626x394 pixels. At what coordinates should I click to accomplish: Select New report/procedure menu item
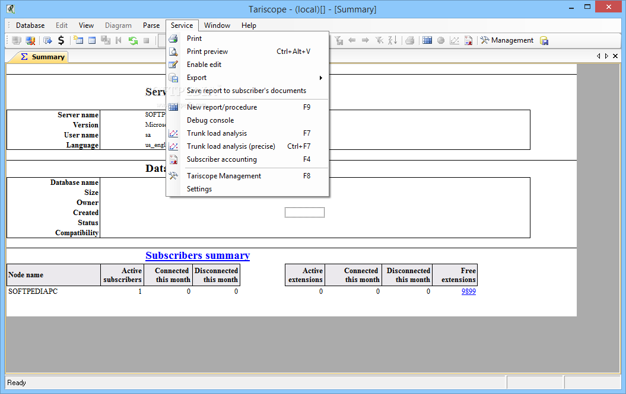coord(247,107)
